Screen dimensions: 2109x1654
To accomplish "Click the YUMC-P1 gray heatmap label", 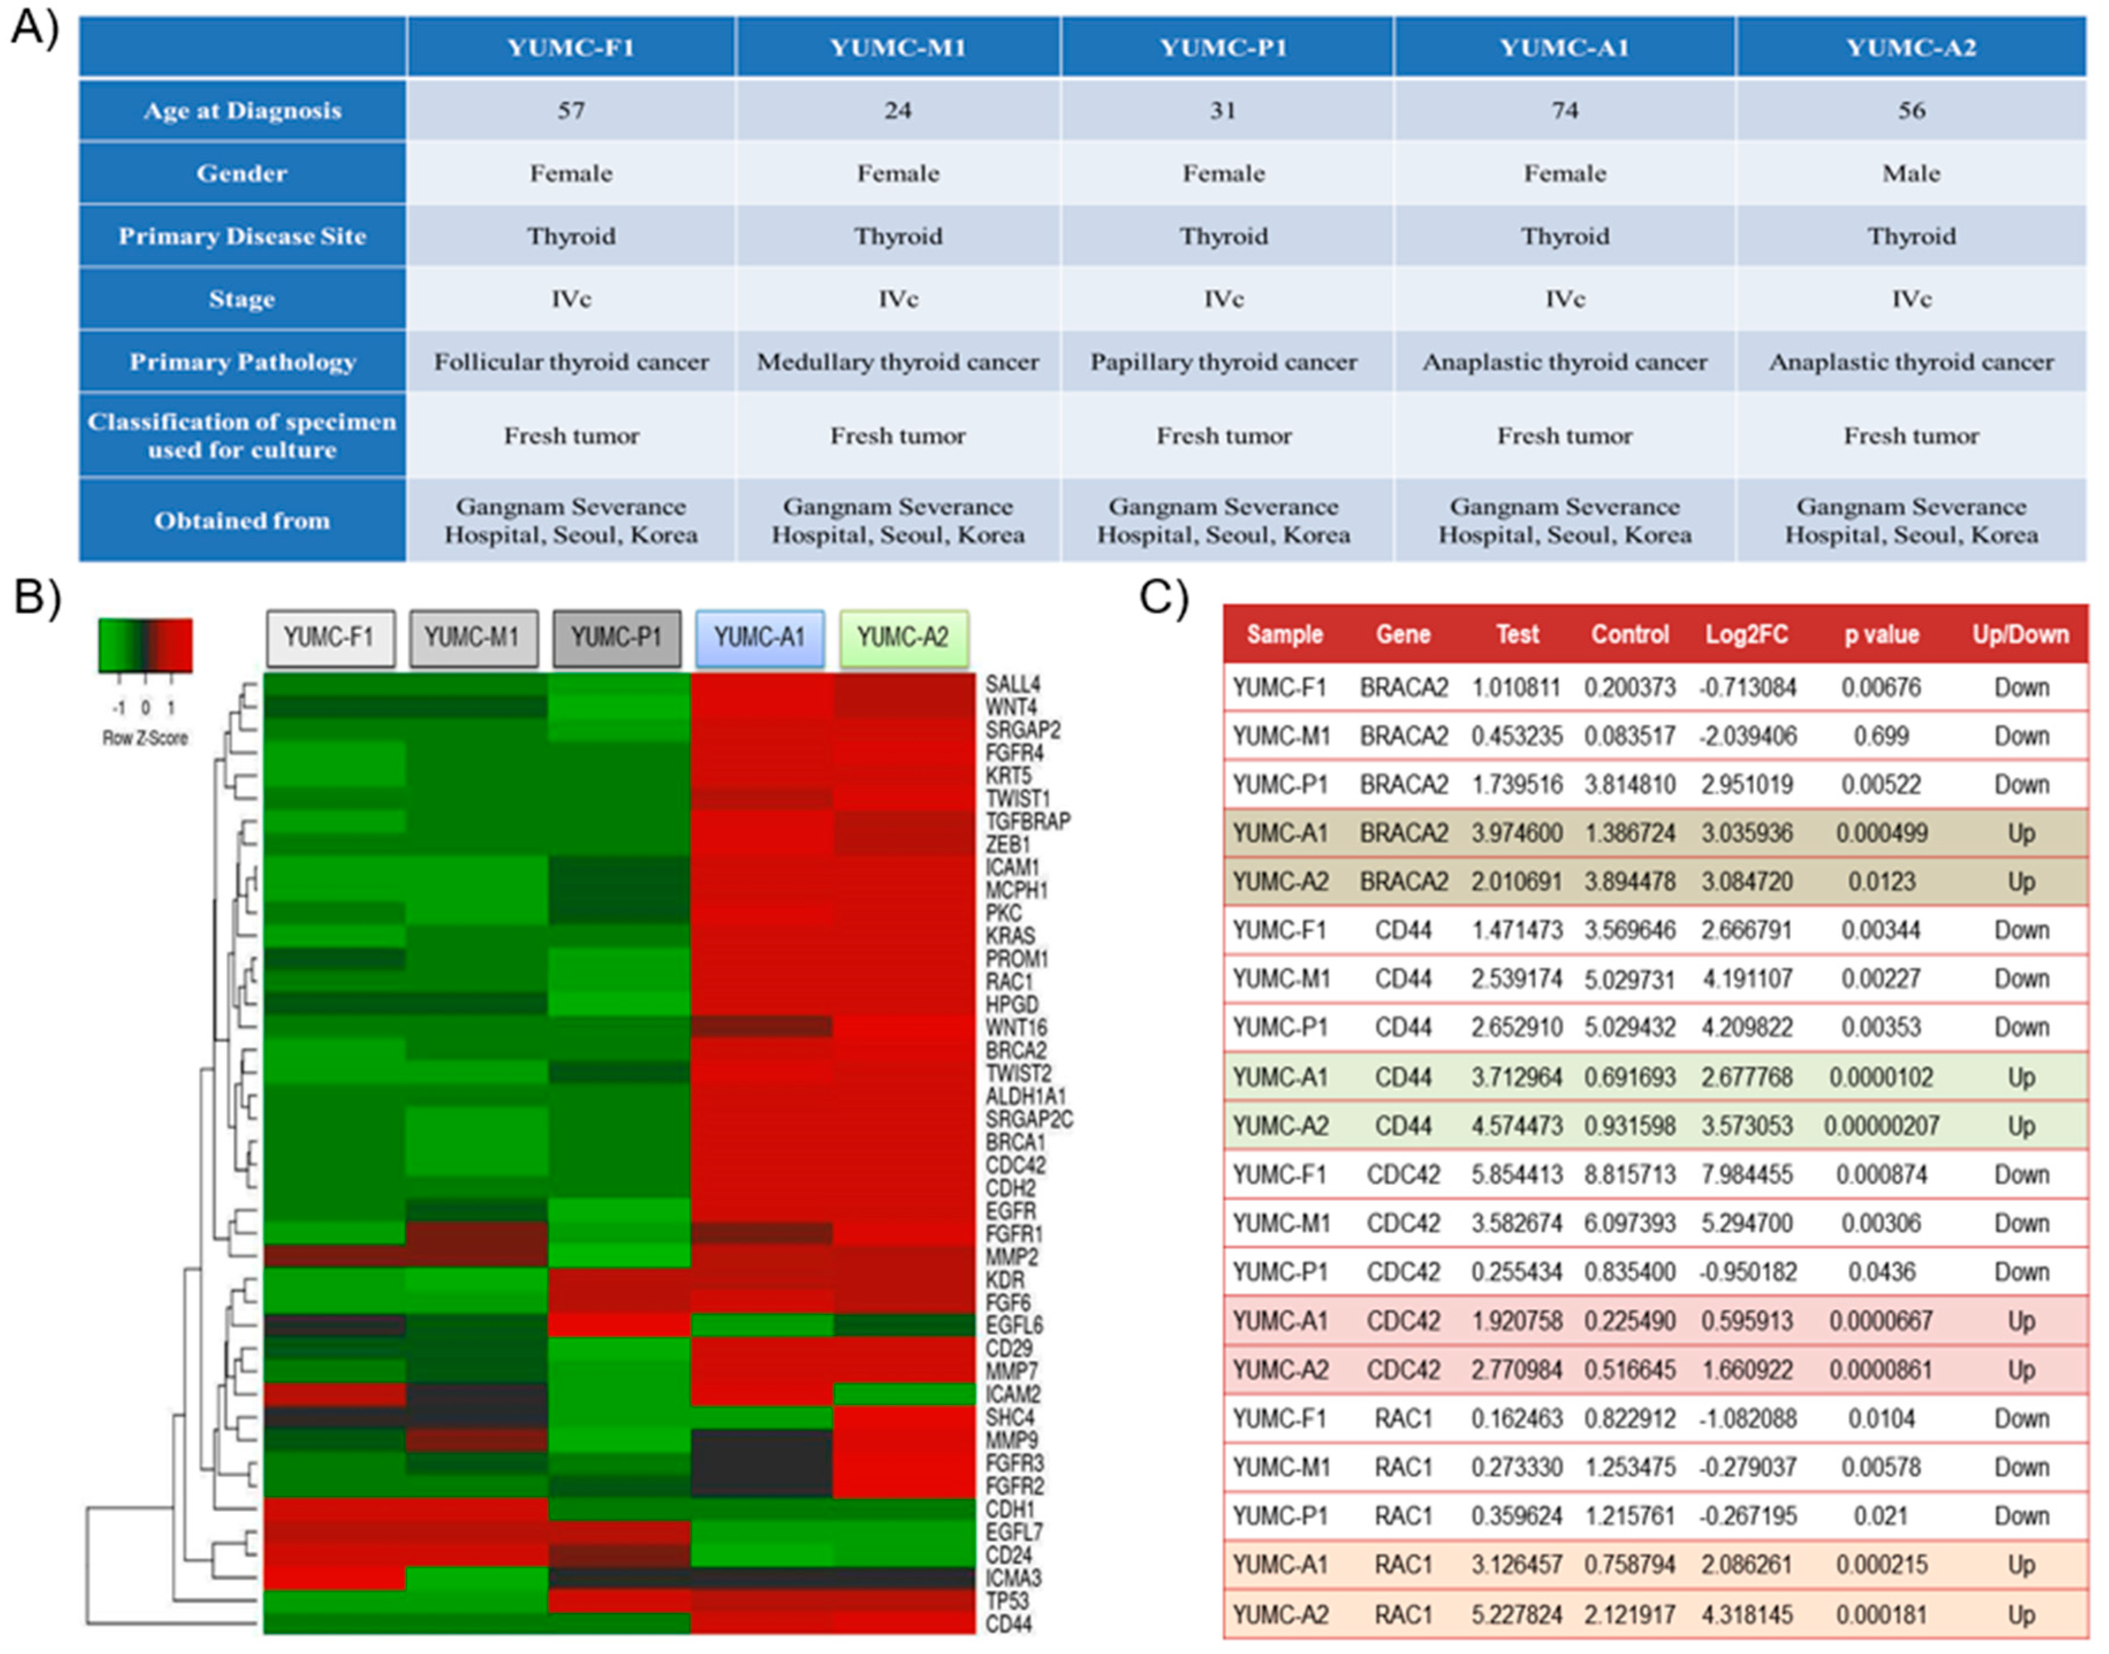I will click(x=616, y=638).
